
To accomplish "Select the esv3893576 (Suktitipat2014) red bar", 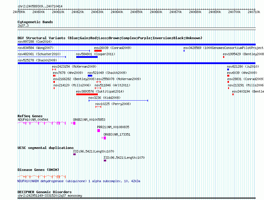I will click(x=87, y=94).
